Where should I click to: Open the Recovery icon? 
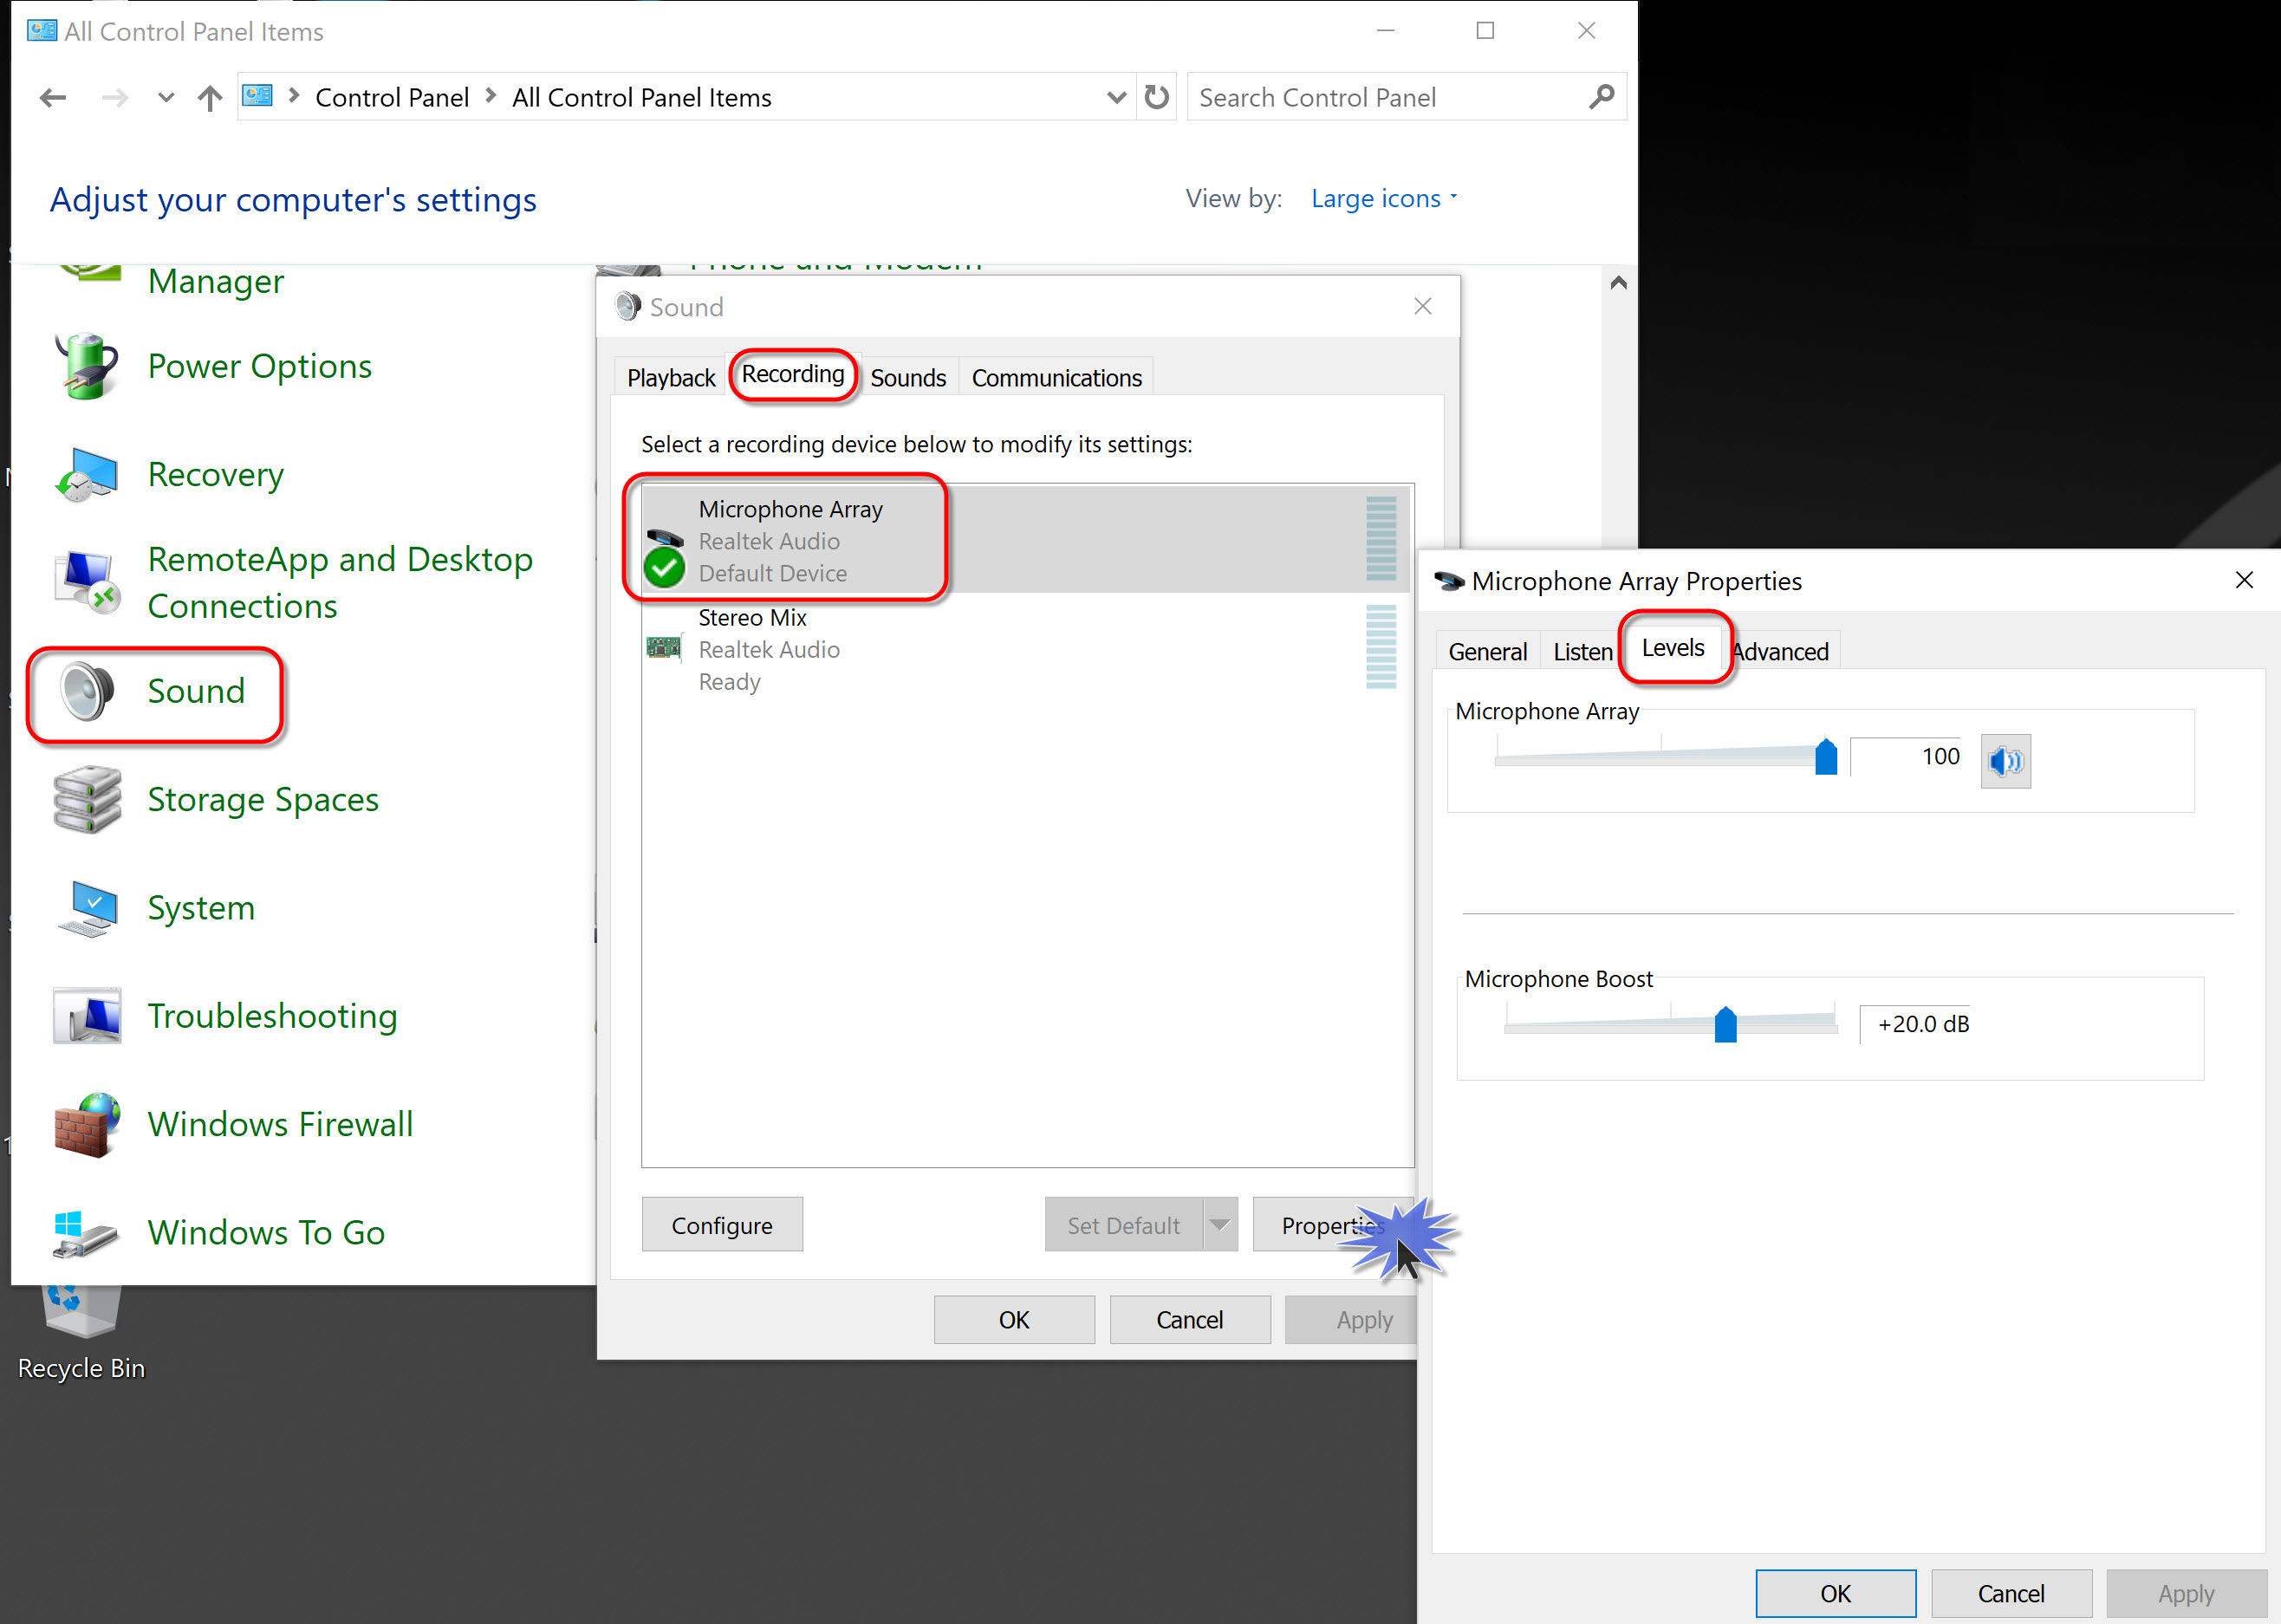click(x=87, y=474)
